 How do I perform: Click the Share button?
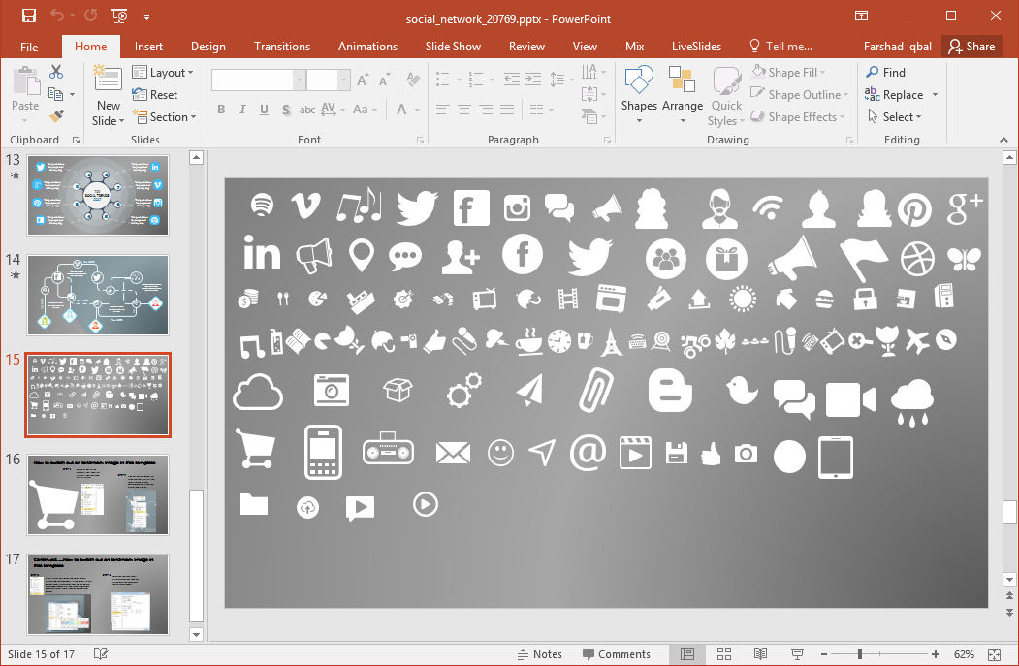[971, 47]
